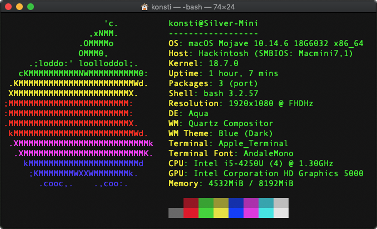Click the bright magenta color block
Screen dimensions: 377x229
251,213
